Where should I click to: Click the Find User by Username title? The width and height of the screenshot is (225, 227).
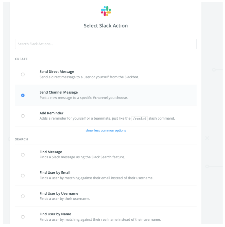(x=59, y=194)
